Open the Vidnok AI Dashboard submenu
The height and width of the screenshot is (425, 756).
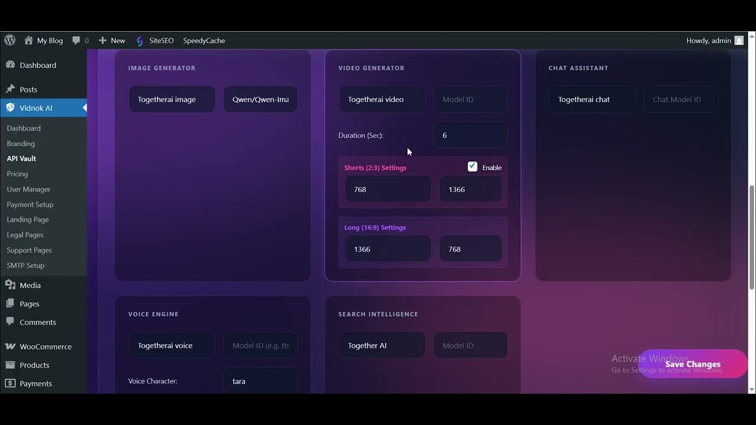[24, 128]
